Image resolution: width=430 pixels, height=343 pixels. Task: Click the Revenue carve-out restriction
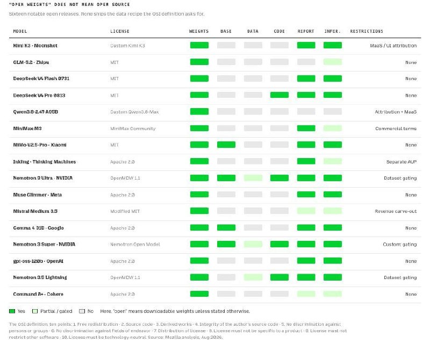[396, 211]
